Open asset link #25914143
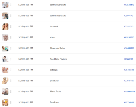 [129, 16]
